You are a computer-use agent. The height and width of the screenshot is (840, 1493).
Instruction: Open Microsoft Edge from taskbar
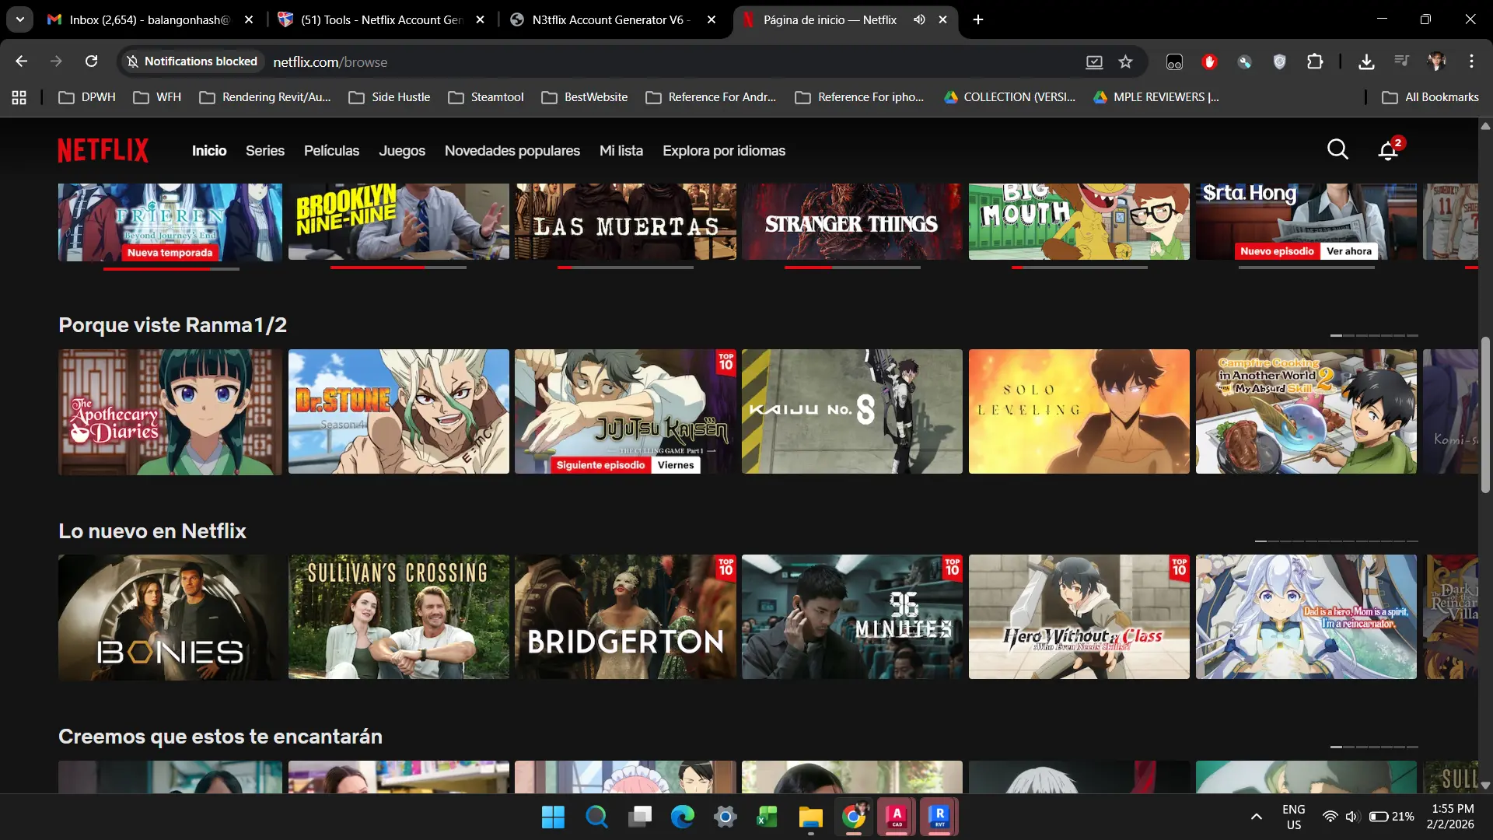(682, 817)
